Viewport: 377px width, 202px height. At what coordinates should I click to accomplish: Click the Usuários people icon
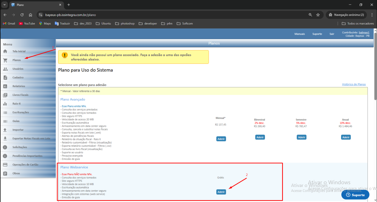5,69
